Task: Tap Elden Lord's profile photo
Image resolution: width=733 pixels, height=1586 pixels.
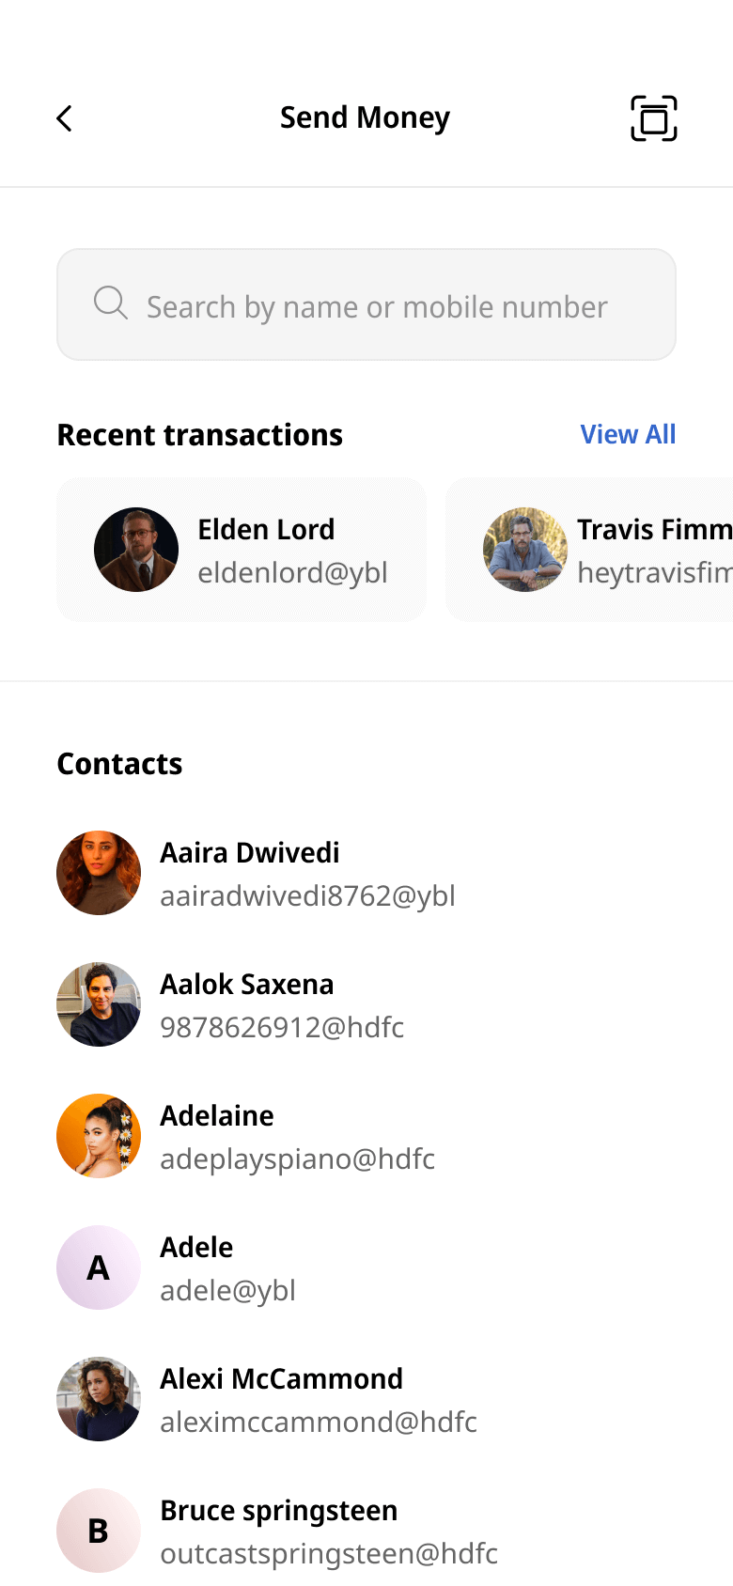Action: [136, 550]
